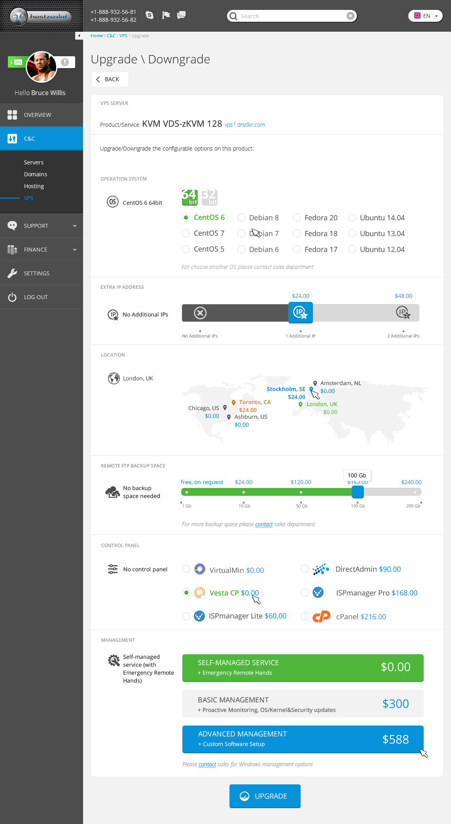Click the backup space slider handle
The image size is (451, 824).
click(358, 492)
